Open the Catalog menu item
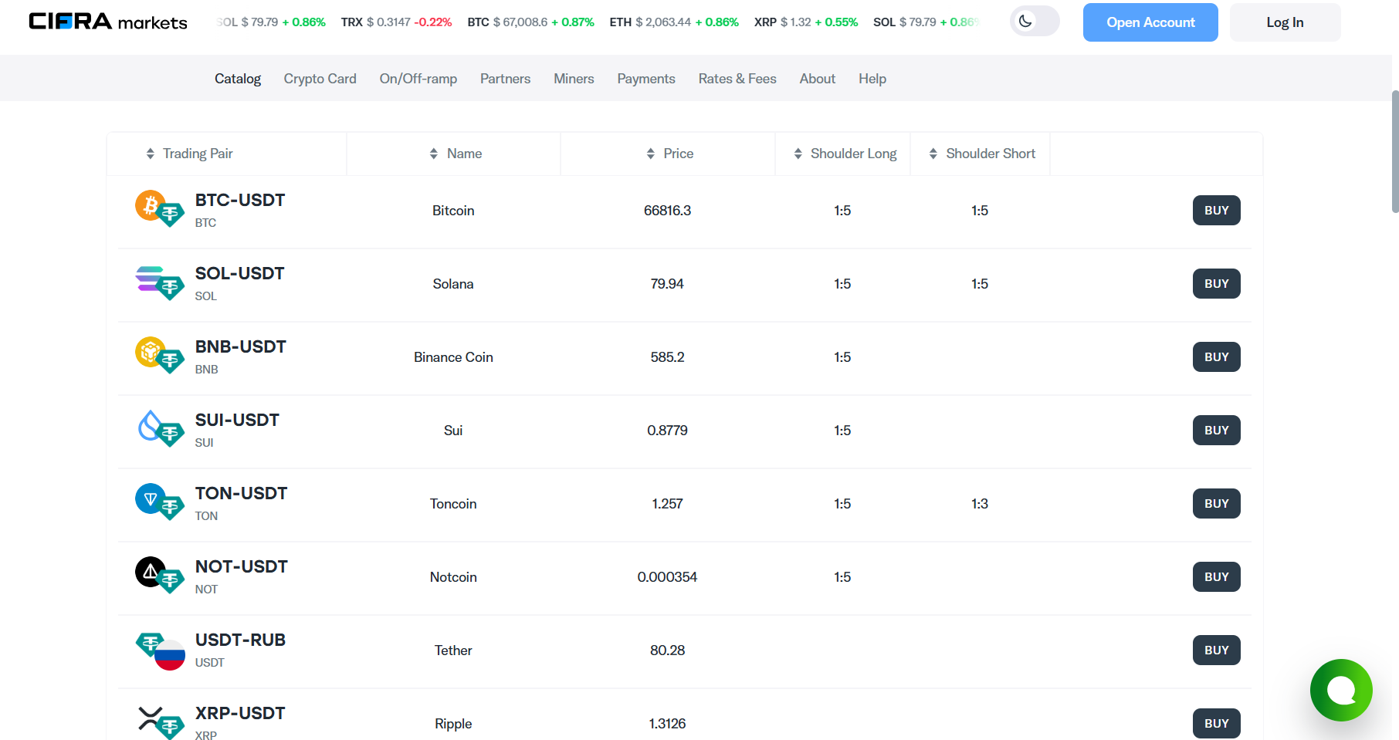 pos(237,78)
